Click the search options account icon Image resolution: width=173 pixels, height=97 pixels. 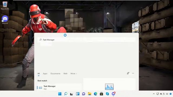click(x=128, y=73)
